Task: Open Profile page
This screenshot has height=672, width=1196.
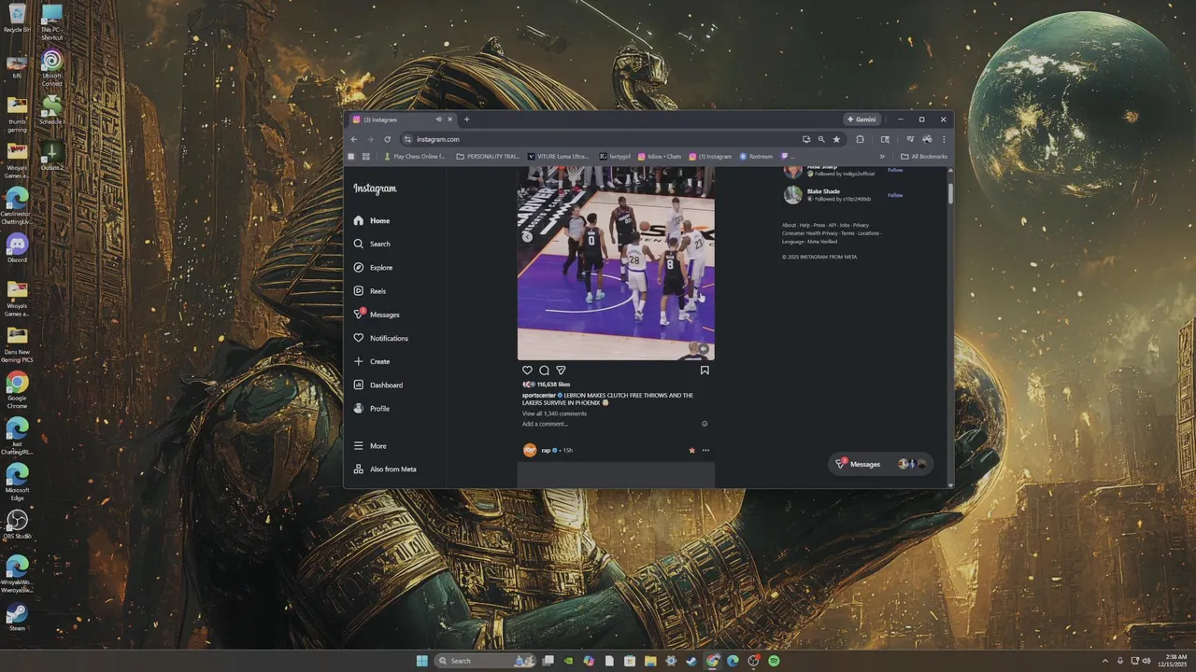Action: pos(371,409)
